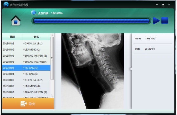Close the DCM recovery window
Image resolution: width=177 pixels, height=115 pixels.
coord(169,5)
